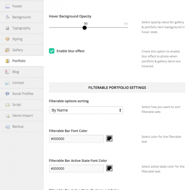This screenshot has height=190, width=190.
Task: Click the Blog book icon
Action: (x=7, y=72)
